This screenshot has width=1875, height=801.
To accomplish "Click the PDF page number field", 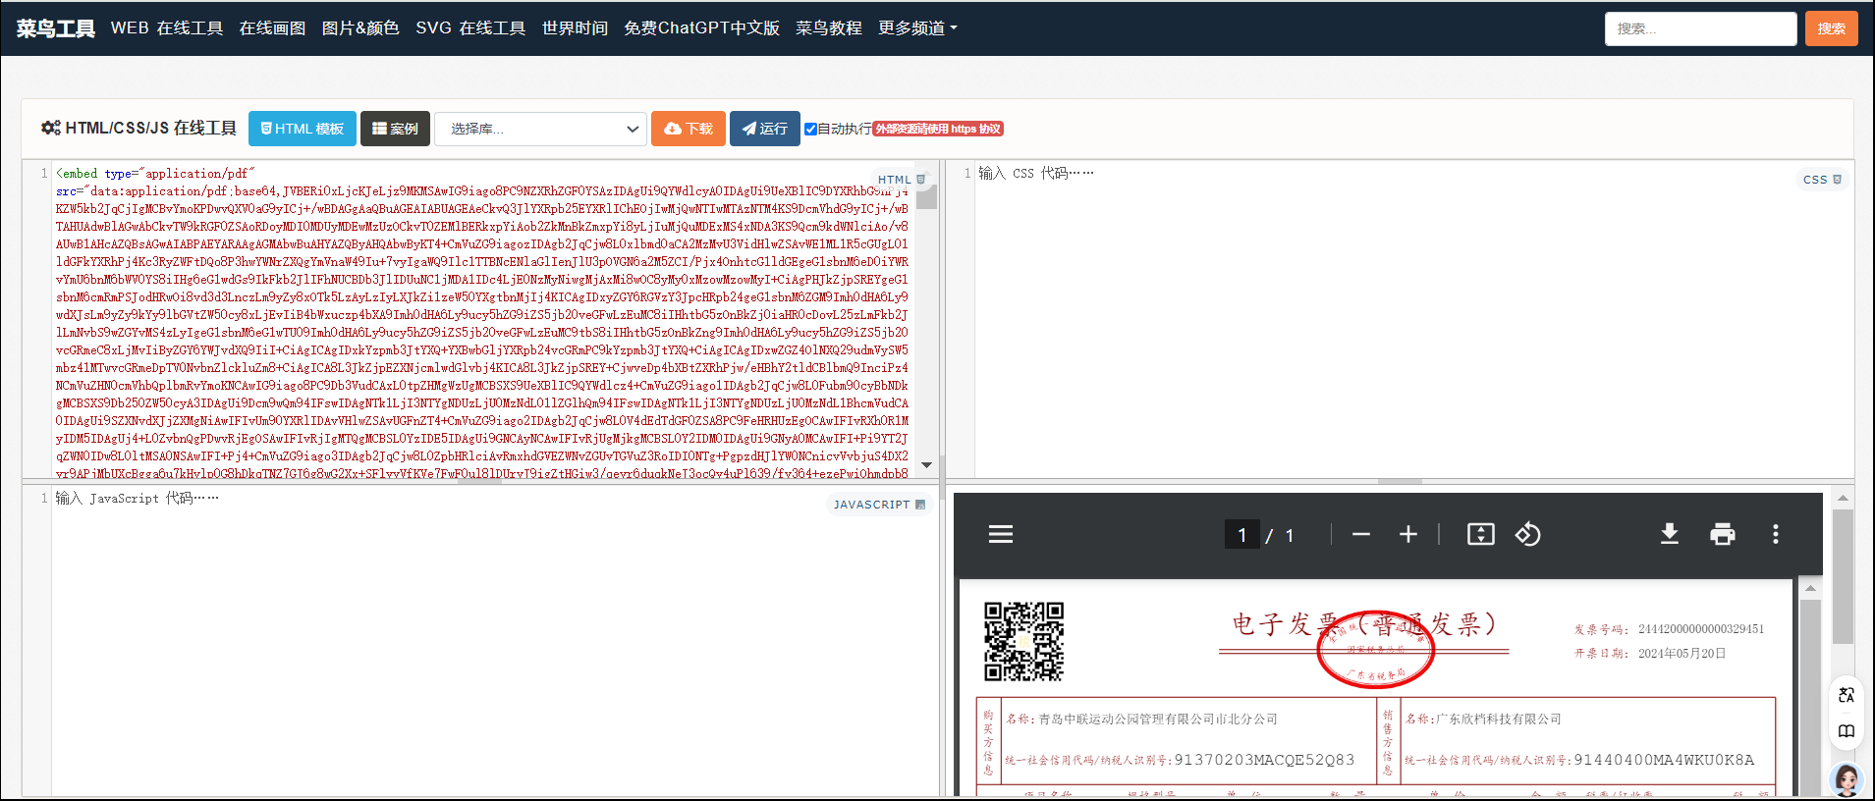I will (1241, 534).
